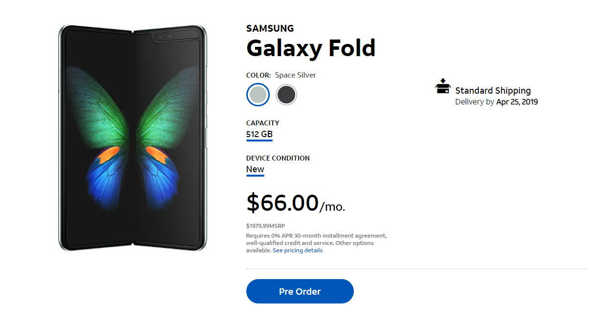This screenshot has width=606, height=323.
Task: Click the Galaxy Fold title heading
Action: point(311,48)
